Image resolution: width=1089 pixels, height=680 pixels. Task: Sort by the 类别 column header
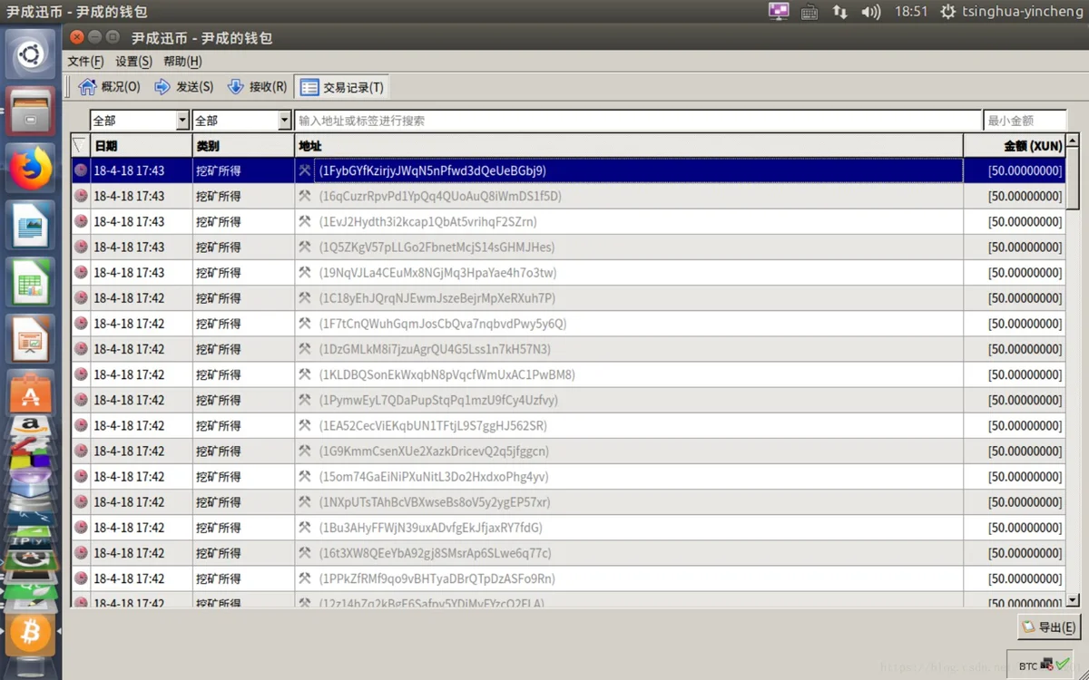point(243,145)
